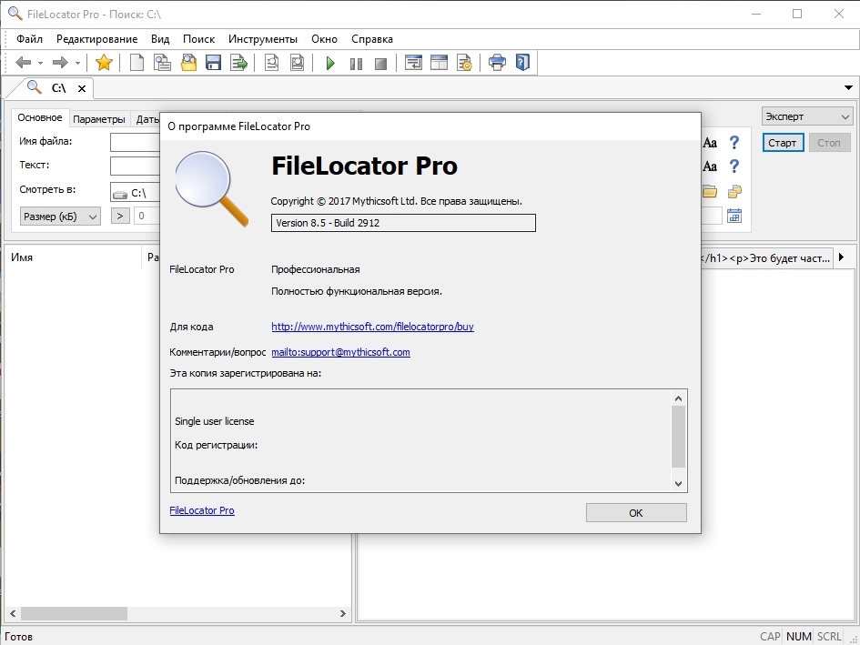This screenshot has width=860, height=645.
Task: Open the Редактирование menu
Action: pyautogui.click(x=97, y=39)
